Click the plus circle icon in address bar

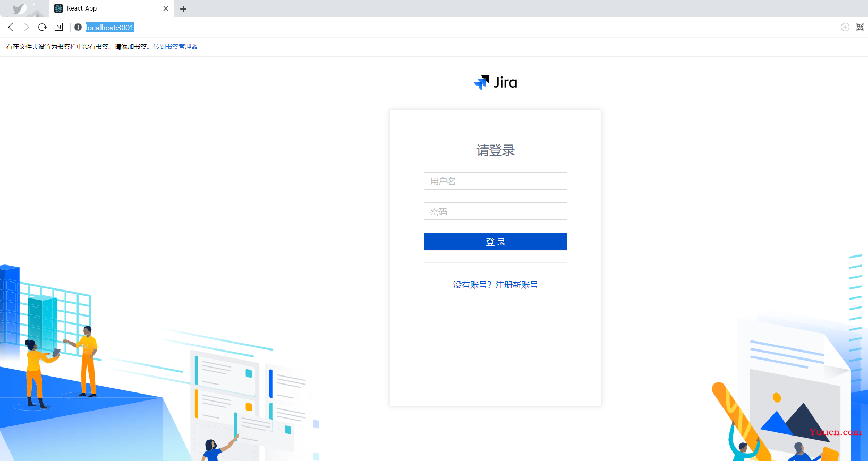pyautogui.click(x=845, y=27)
